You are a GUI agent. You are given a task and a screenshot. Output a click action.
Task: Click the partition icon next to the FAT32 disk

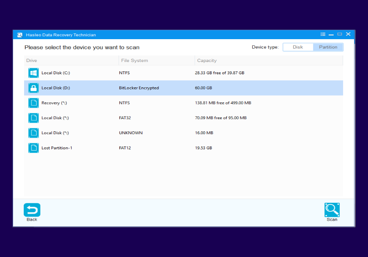tap(33, 117)
